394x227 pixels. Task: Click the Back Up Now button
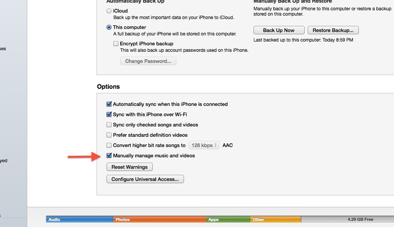[279, 30]
